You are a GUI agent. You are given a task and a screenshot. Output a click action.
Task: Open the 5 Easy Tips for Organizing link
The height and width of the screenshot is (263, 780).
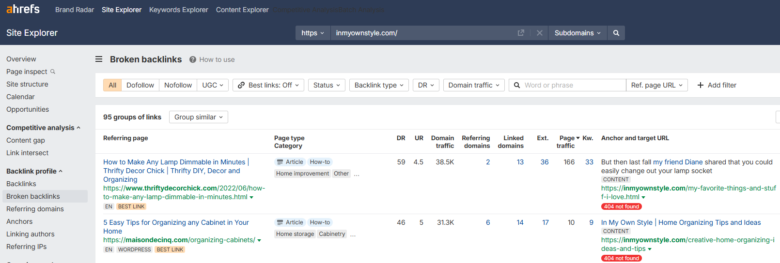click(176, 227)
